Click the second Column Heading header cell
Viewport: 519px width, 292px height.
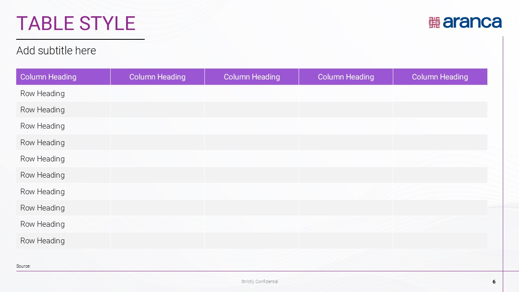pos(157,77)
